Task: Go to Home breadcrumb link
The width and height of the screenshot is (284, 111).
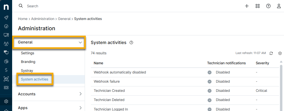Action: [23, 19]
